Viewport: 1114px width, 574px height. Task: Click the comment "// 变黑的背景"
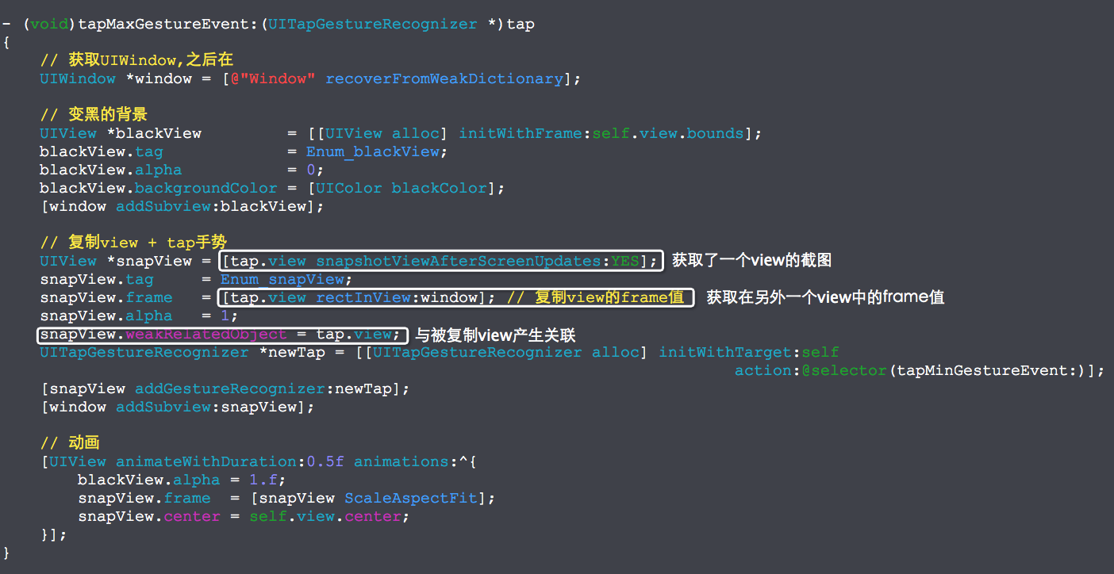pyautogui.click(x=94, y=115)
